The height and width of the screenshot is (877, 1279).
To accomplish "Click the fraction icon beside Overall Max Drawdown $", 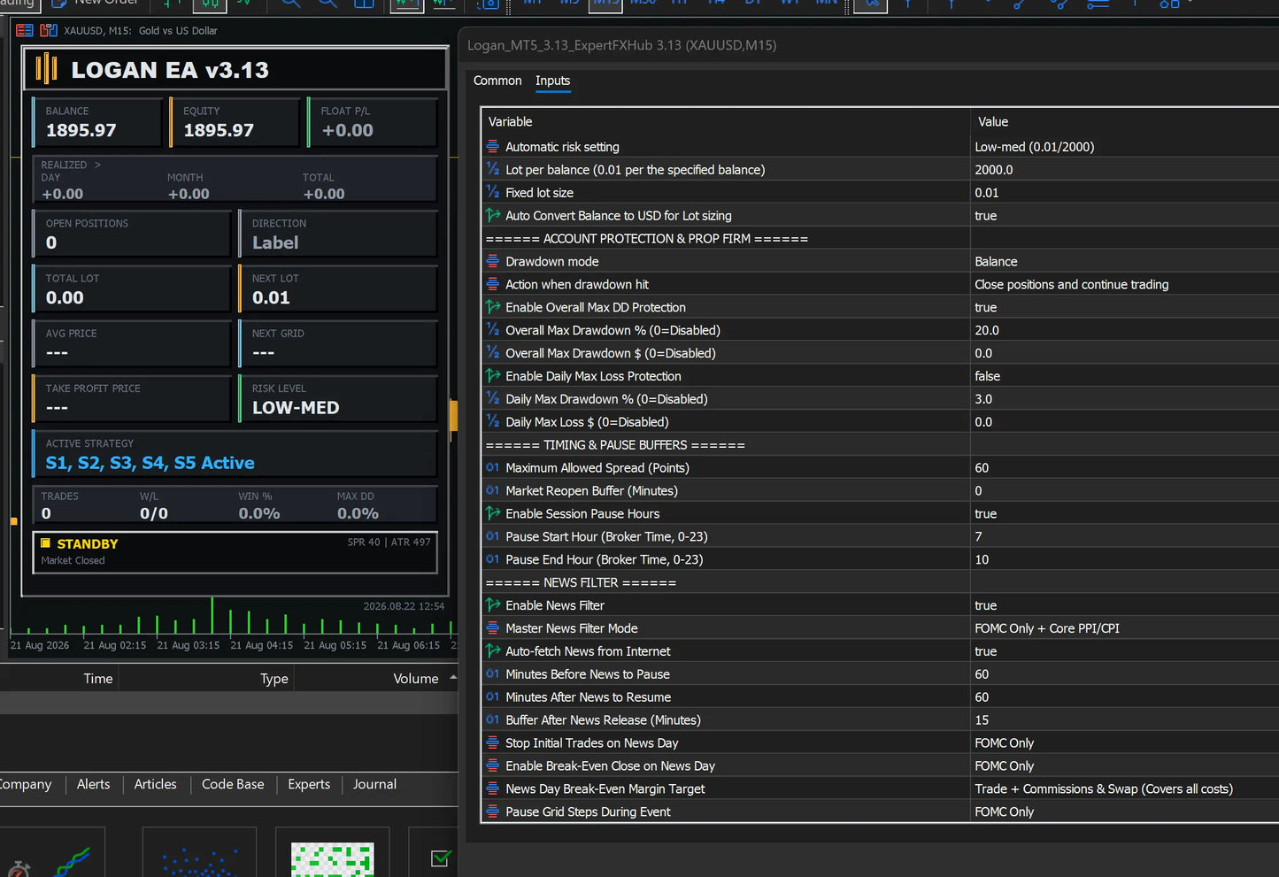I will pyautogui.click(x=493, y=352).
